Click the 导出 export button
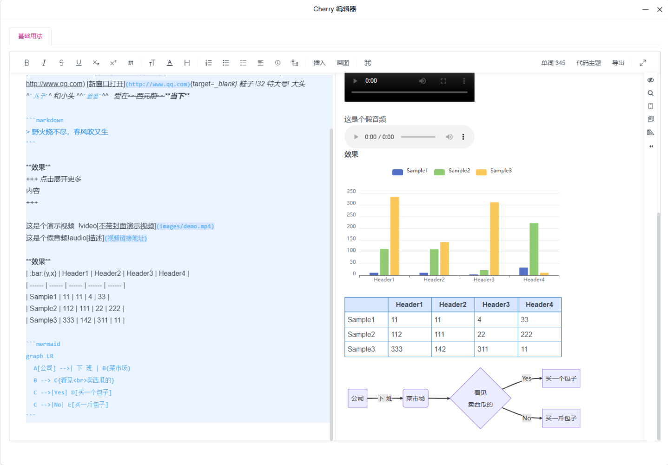This screenshot has width=668, height=465. [618, 63]
